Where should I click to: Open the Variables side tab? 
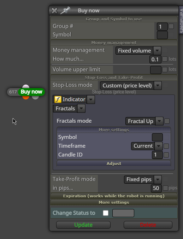[181, 20]
